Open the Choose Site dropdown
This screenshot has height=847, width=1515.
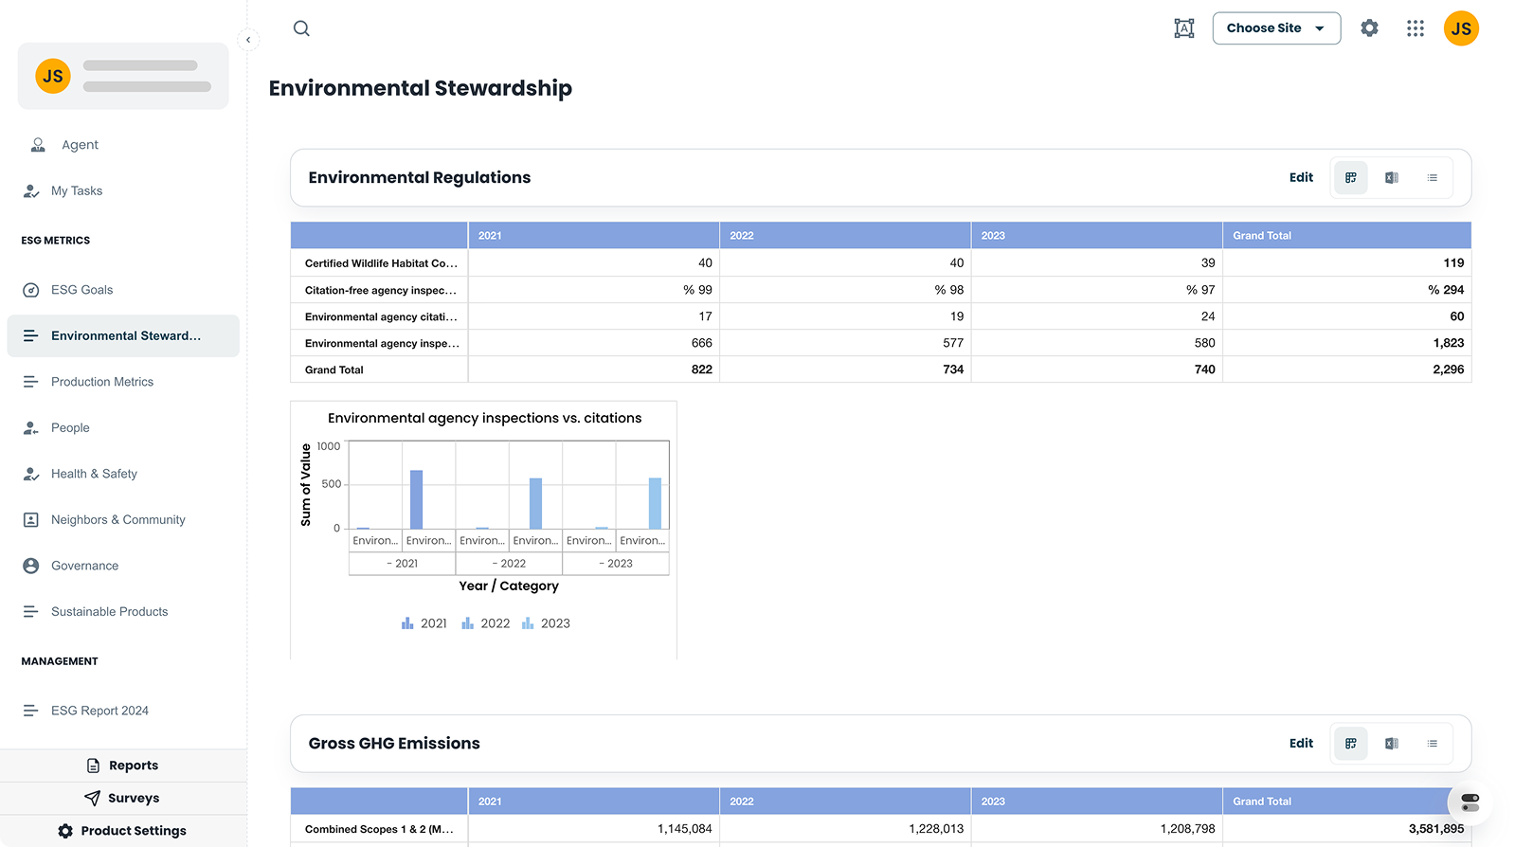click(1276, 28)
